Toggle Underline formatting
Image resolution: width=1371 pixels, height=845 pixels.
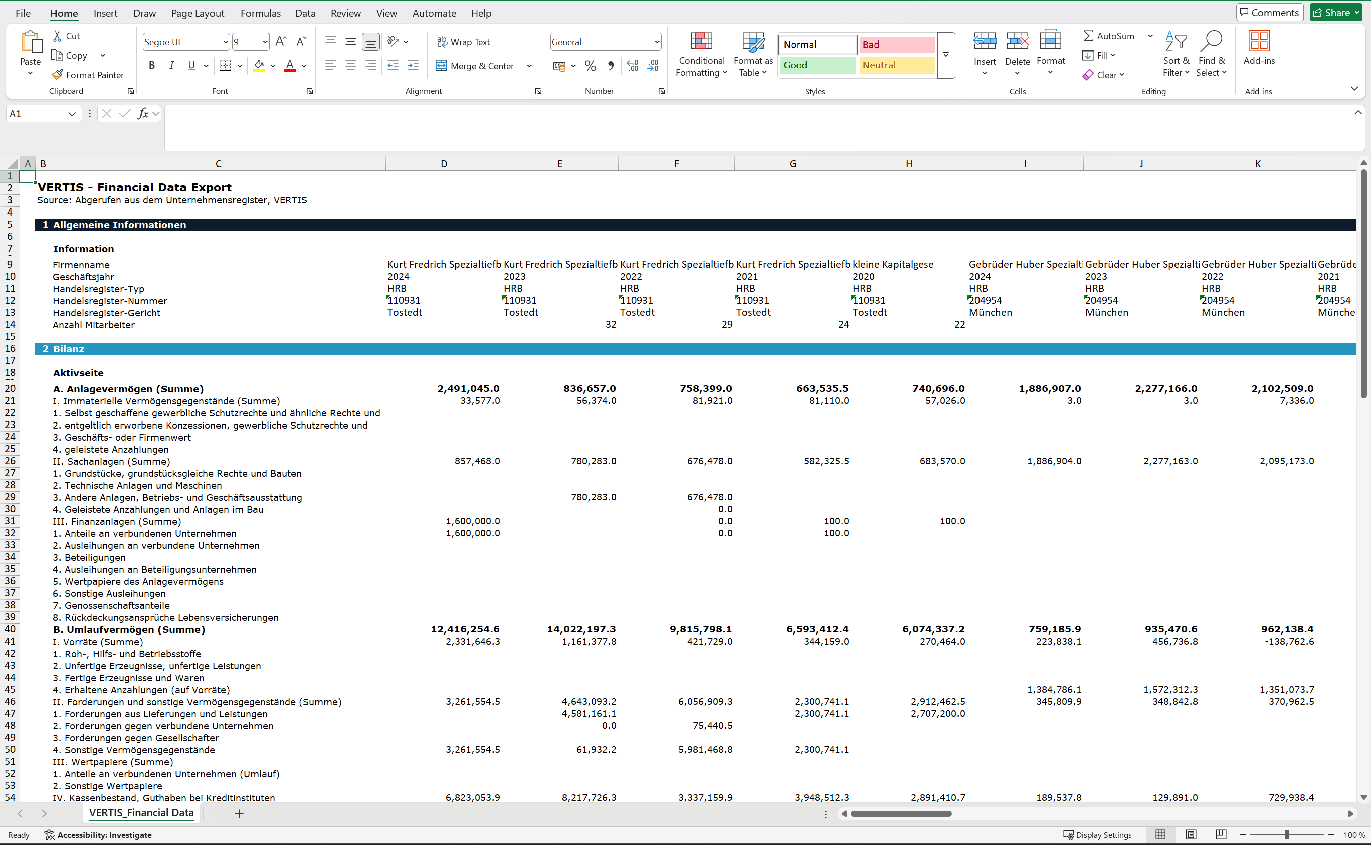point(191,66)
